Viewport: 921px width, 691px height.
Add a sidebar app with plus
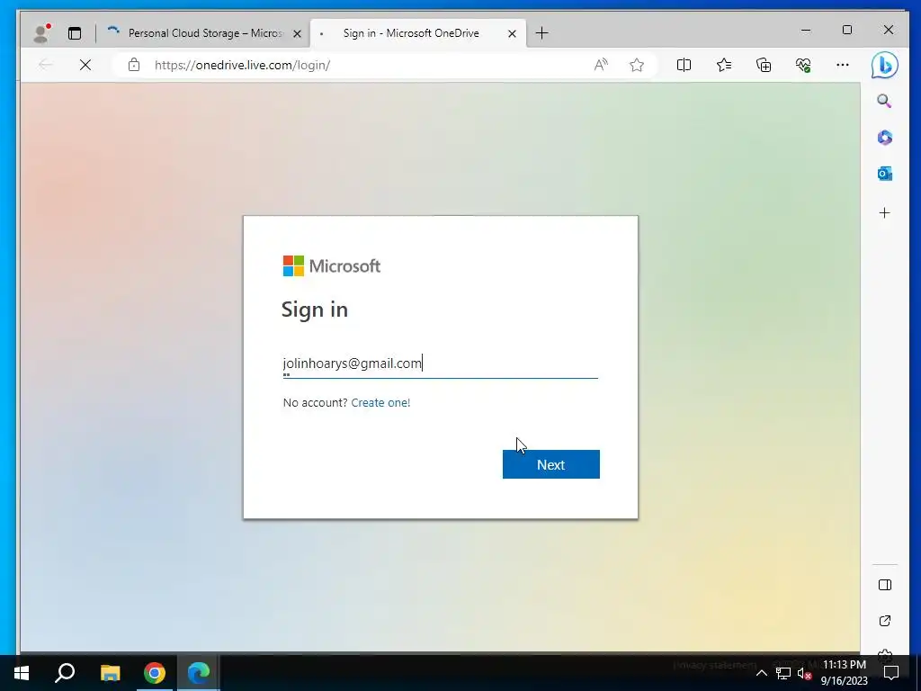click(x=885, y=212)
